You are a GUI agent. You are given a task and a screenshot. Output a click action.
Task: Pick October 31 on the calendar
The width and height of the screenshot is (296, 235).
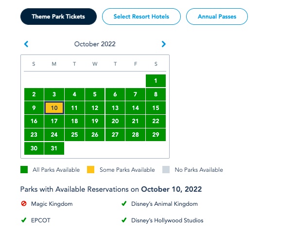(x=54, y=148)
